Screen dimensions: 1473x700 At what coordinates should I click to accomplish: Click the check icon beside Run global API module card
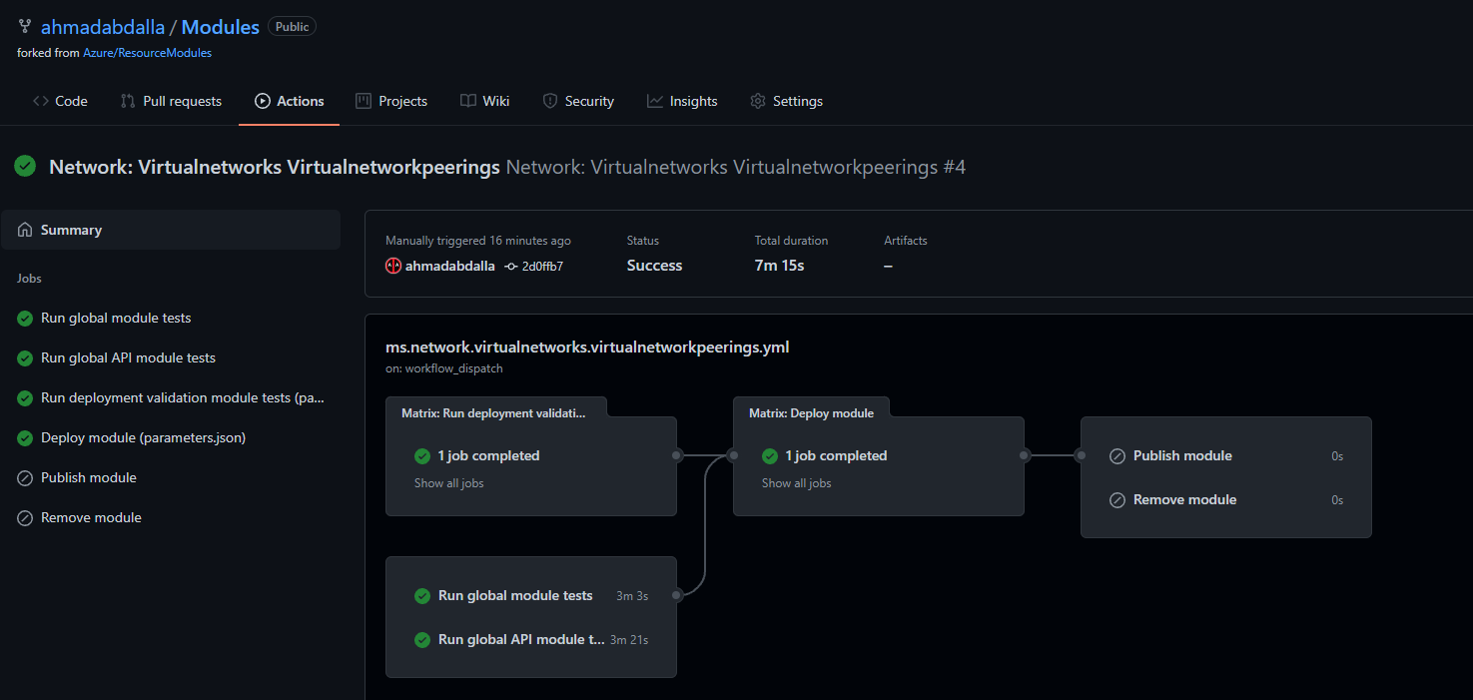[x=422, y=639]
